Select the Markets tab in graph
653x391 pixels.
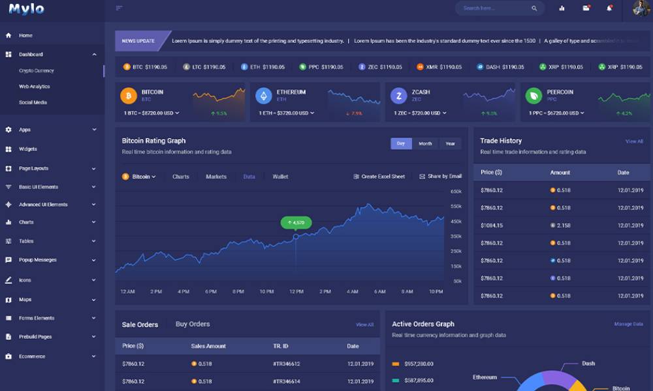click(x=216, y=177)
